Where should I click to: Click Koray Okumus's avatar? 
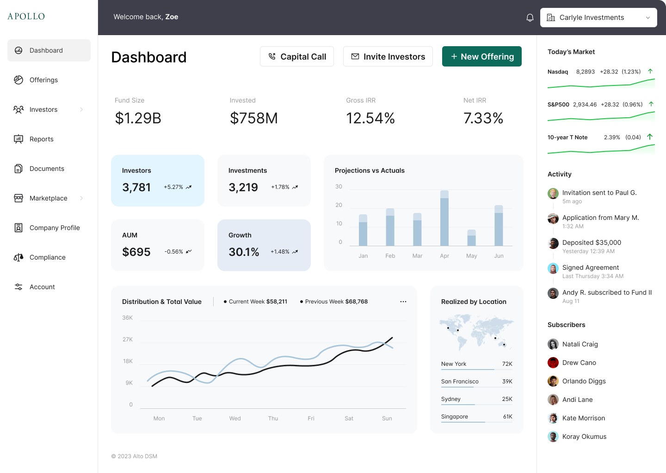(553, 437)
